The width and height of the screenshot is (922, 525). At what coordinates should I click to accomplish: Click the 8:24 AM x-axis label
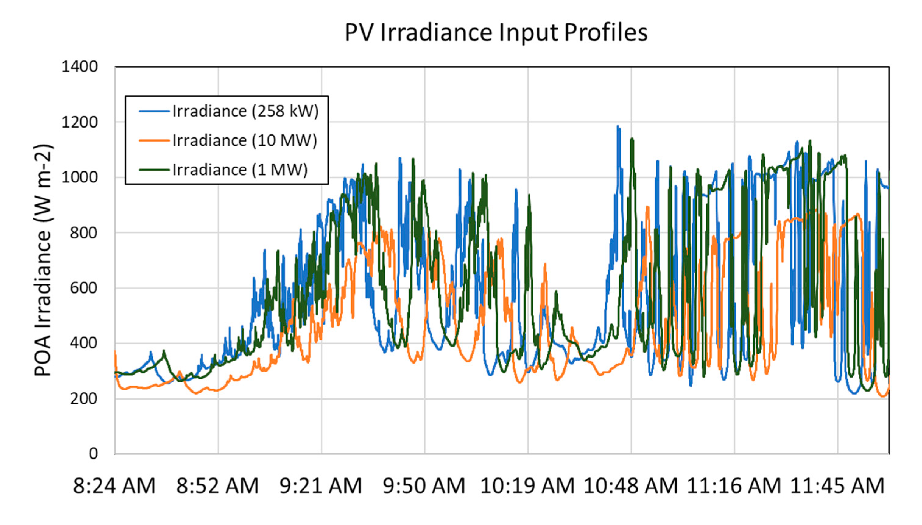[114, 486]
